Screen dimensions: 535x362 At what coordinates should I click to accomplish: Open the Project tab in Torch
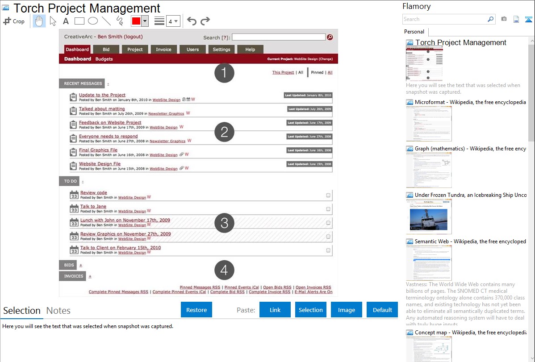point(135,50)
